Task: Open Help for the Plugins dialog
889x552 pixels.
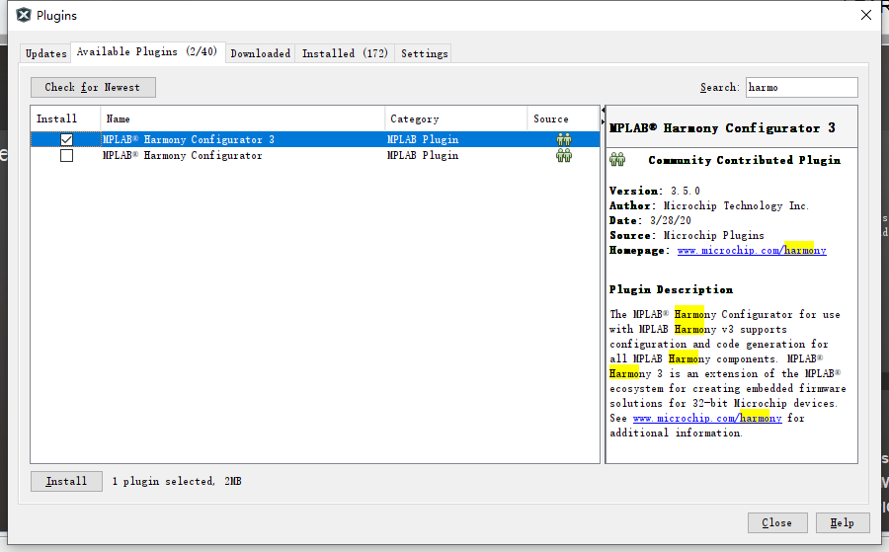Action: 843,523
